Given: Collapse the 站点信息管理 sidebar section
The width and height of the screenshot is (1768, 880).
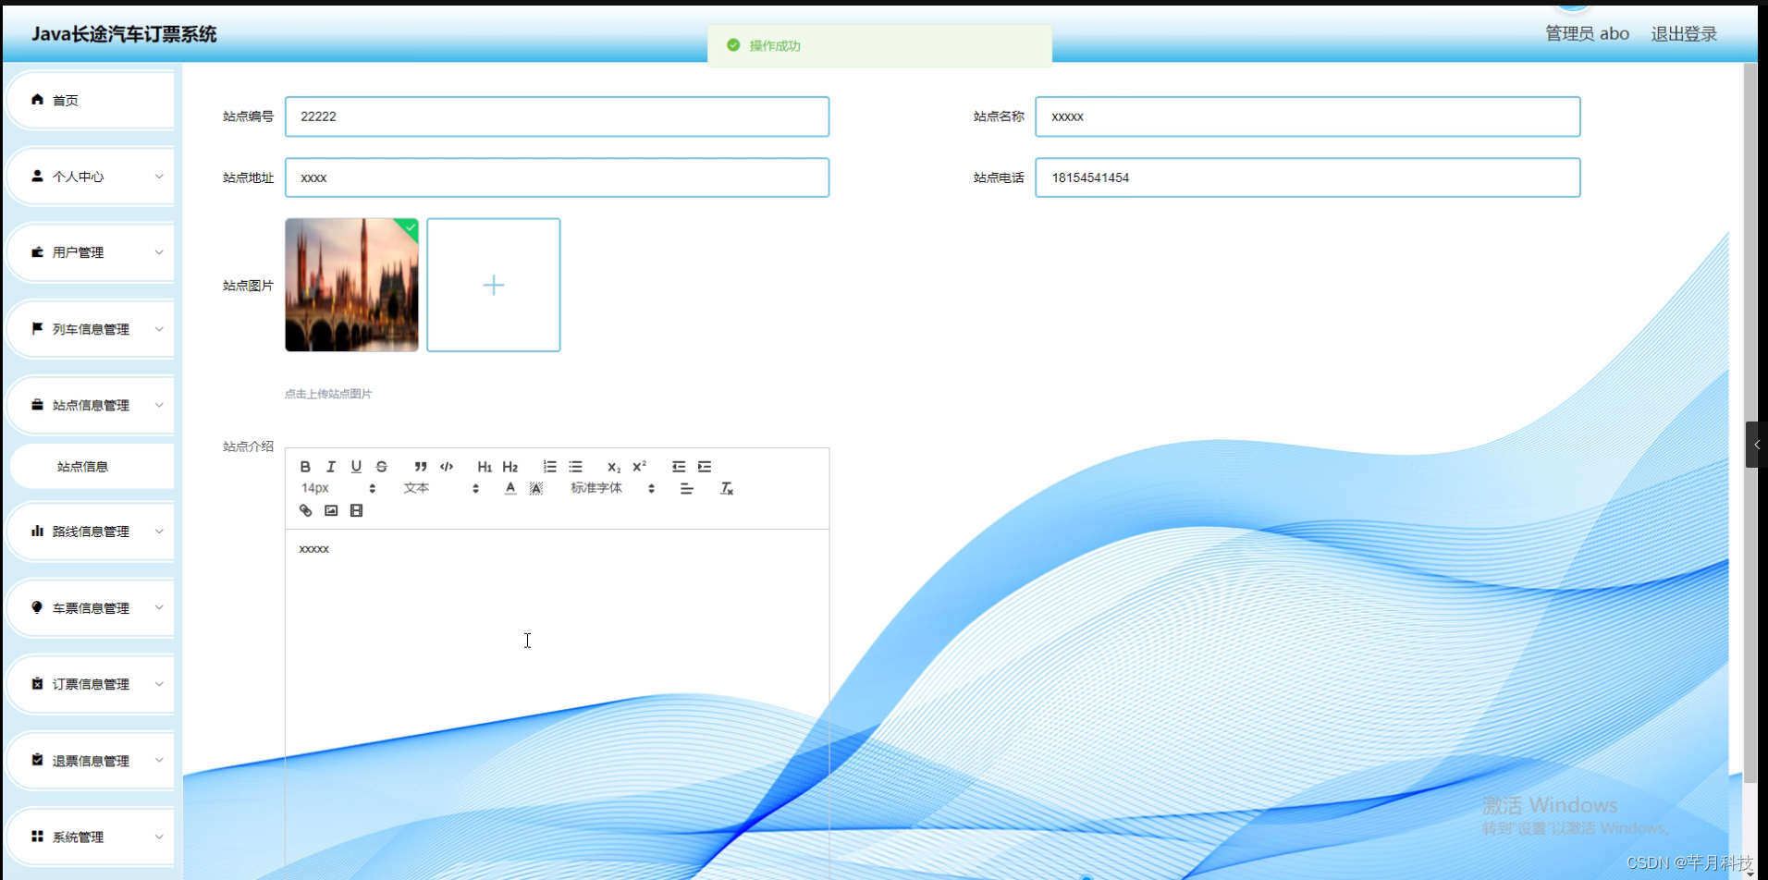Looking at the screenshot, I should (90, 405).
